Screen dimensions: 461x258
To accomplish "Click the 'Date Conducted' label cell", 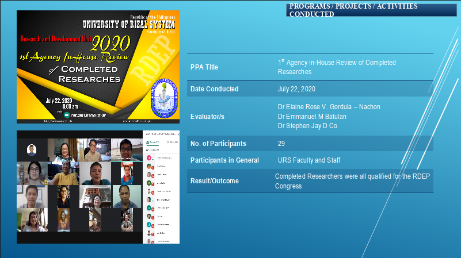I will coord(214,89).
